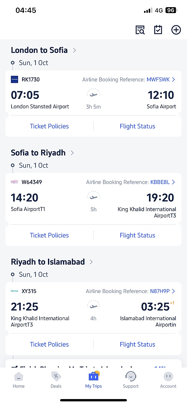Open booking reference KBBE8L
The width and height of the screenshot is (187, 405).
pyautogui.click(x=162, y=182)
